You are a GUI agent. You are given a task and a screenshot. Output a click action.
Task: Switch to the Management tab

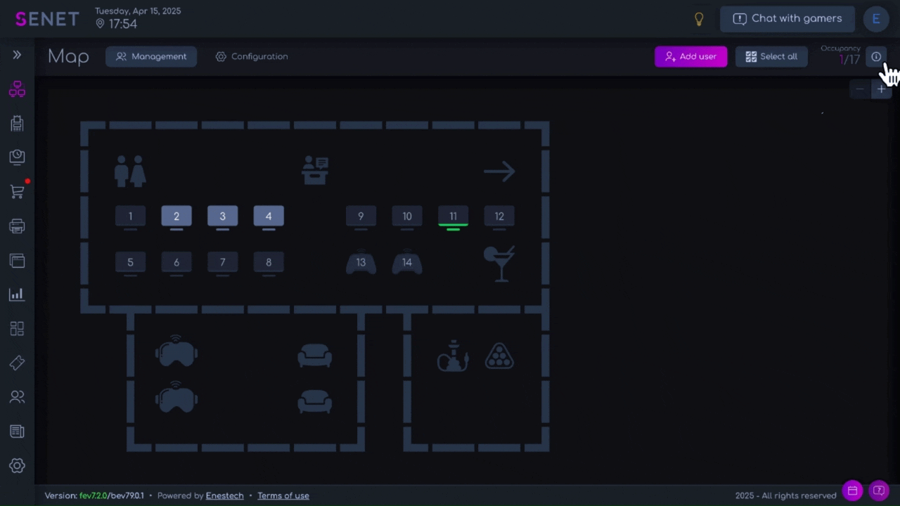[151, 56]
